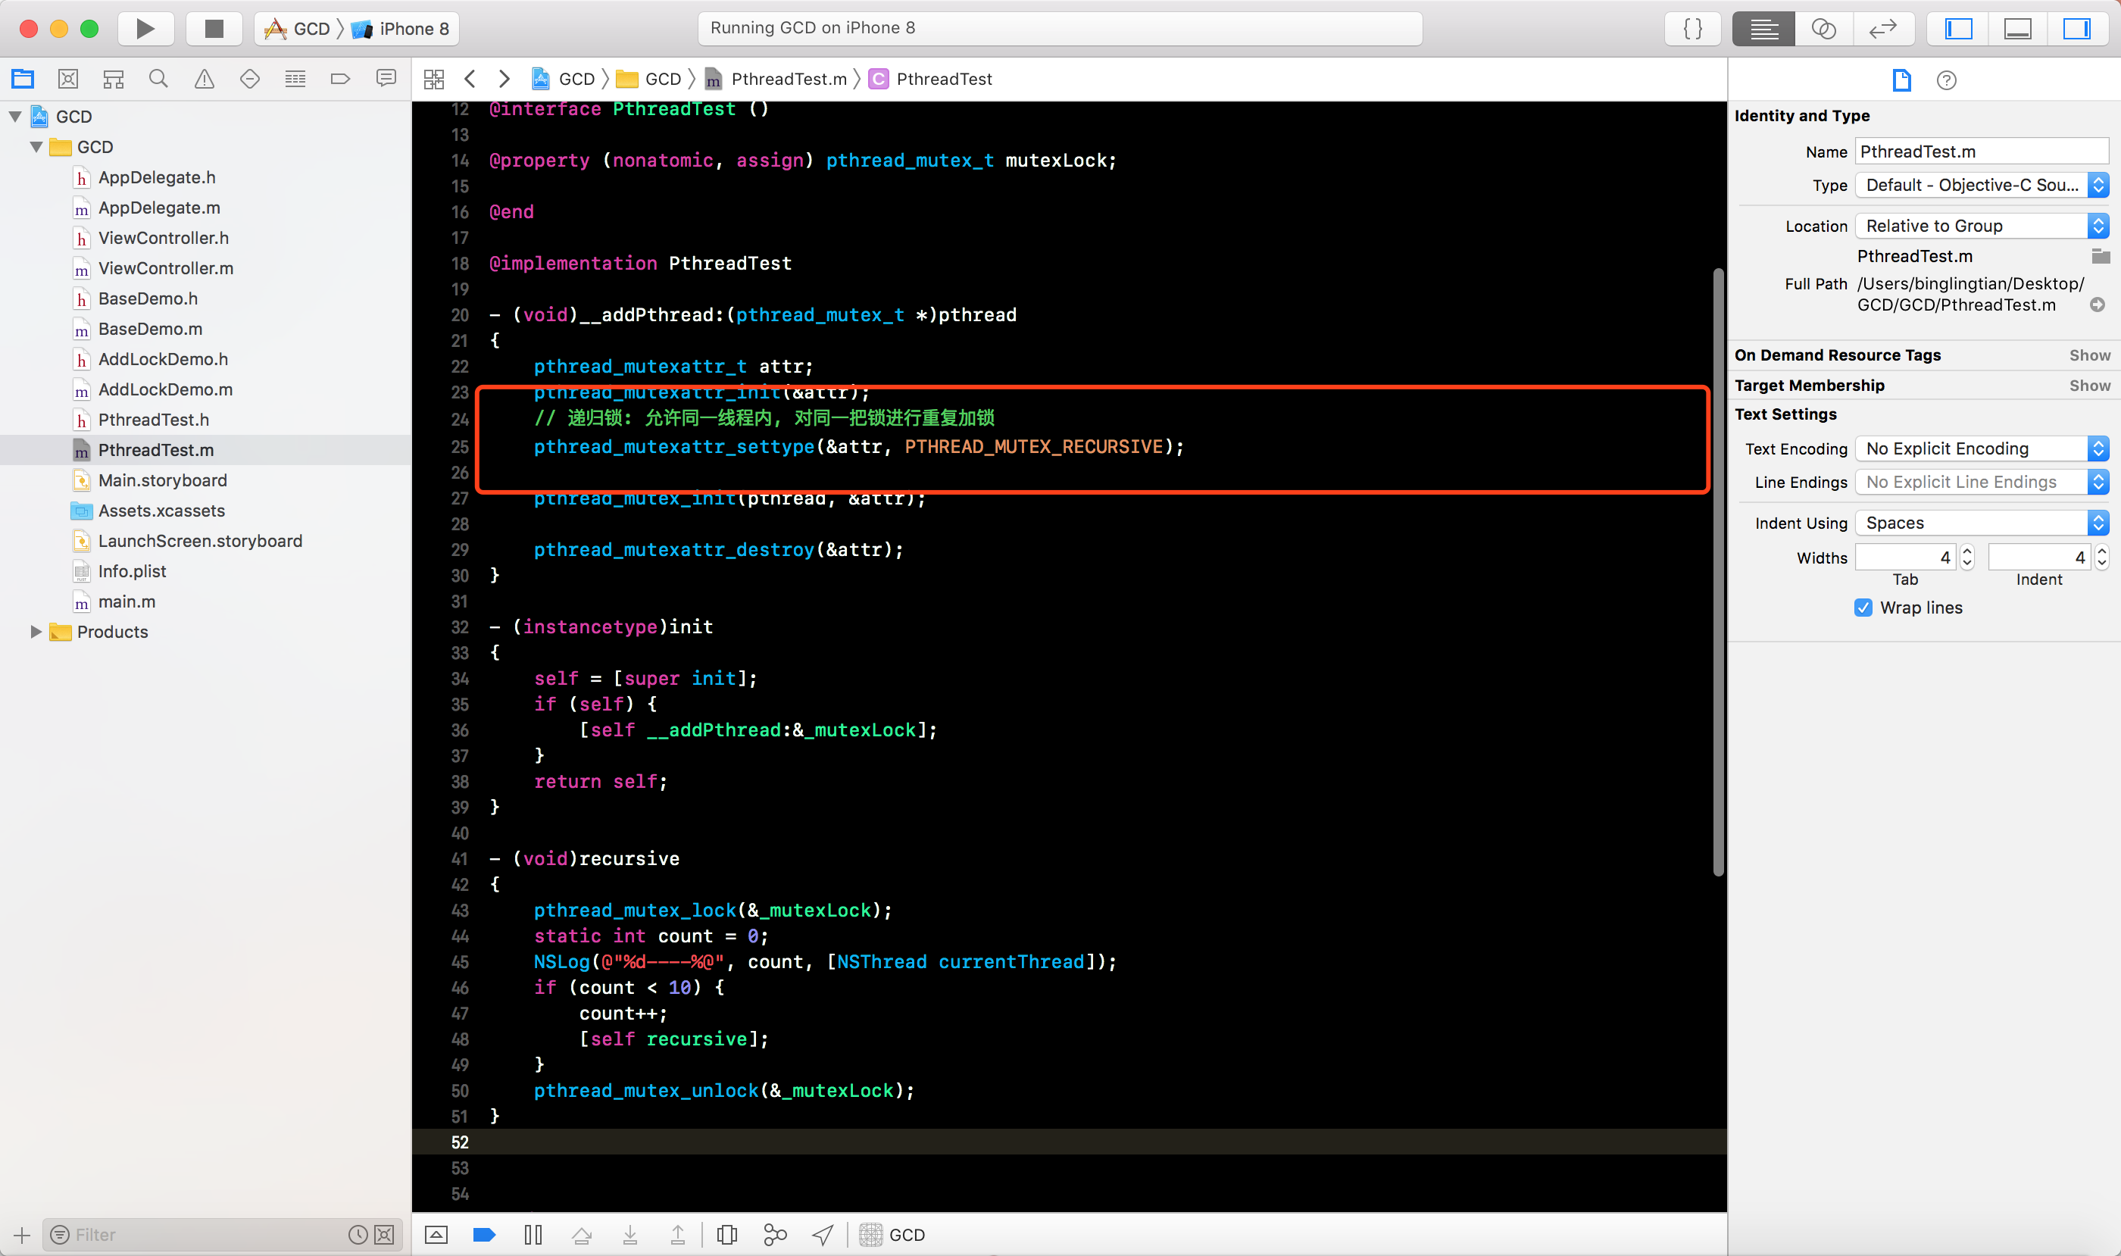Open the Text Encoding dropdown
The height and width of the screenshot is (1256, 2121).
1982,448
